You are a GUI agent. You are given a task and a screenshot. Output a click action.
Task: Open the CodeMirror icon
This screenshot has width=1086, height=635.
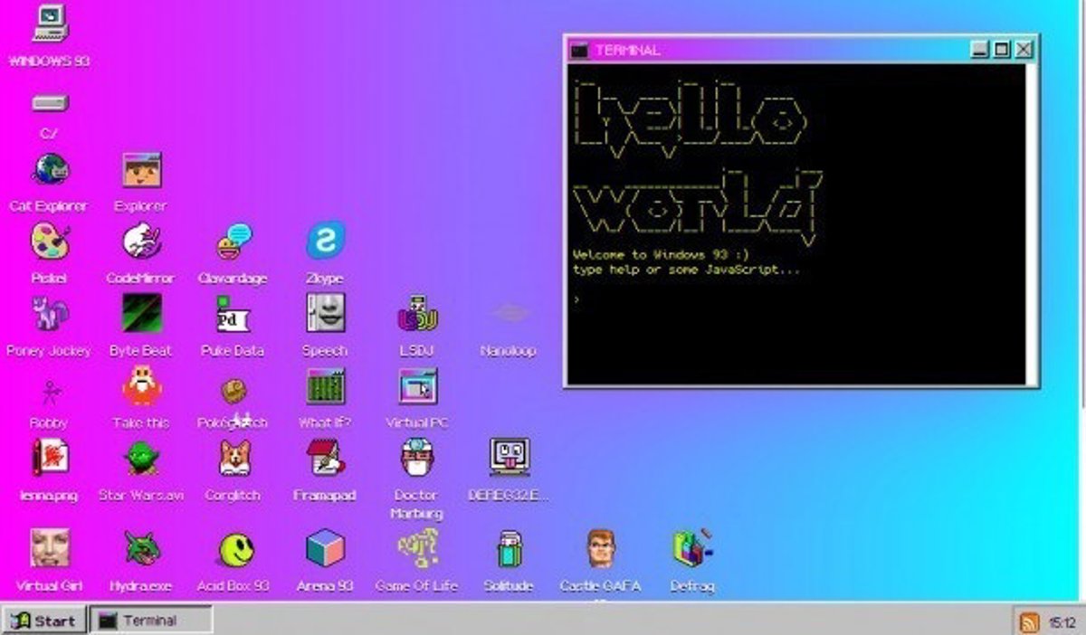coord(141,242)
